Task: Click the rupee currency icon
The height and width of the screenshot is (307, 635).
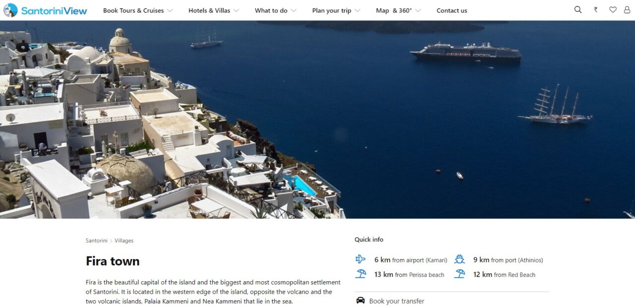Action: click(595, 10)
